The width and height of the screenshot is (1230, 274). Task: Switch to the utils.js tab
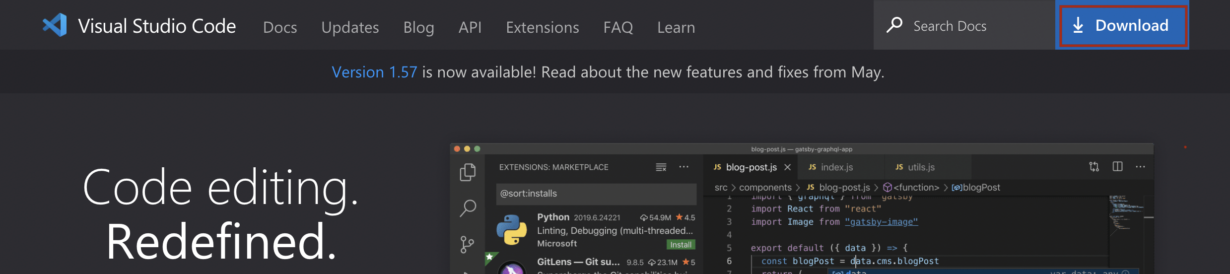927,167
